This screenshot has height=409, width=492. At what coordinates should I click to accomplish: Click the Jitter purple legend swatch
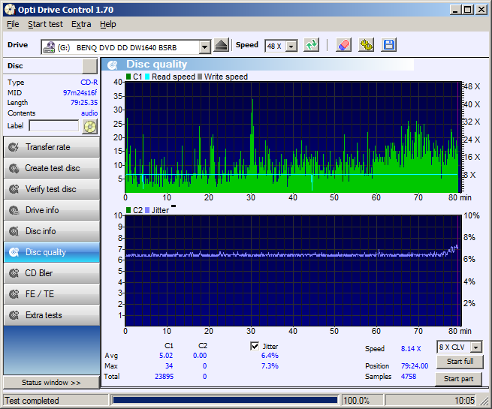click(147, 210)
